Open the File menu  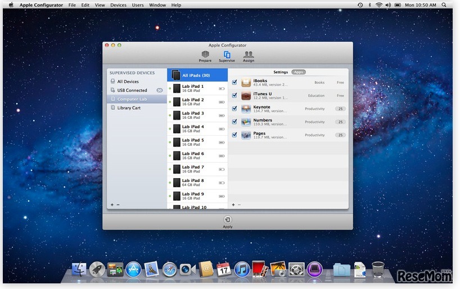tap(72, 5)
